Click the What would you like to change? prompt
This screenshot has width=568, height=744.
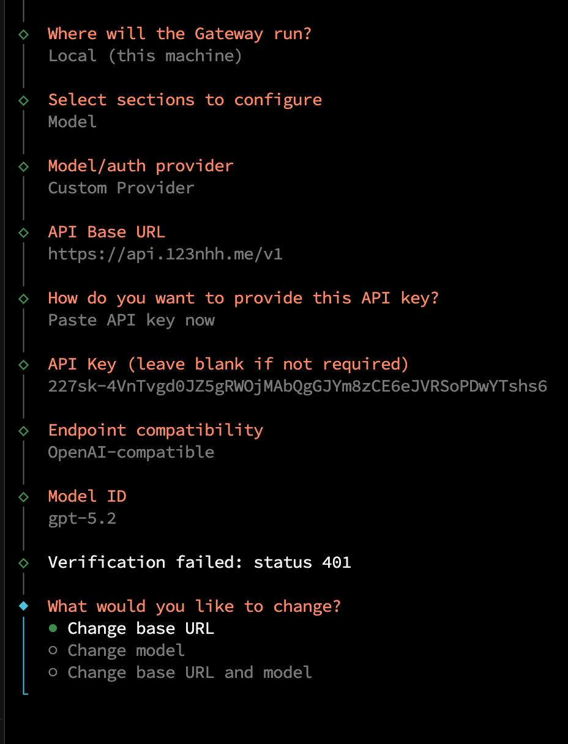[195, 606]
